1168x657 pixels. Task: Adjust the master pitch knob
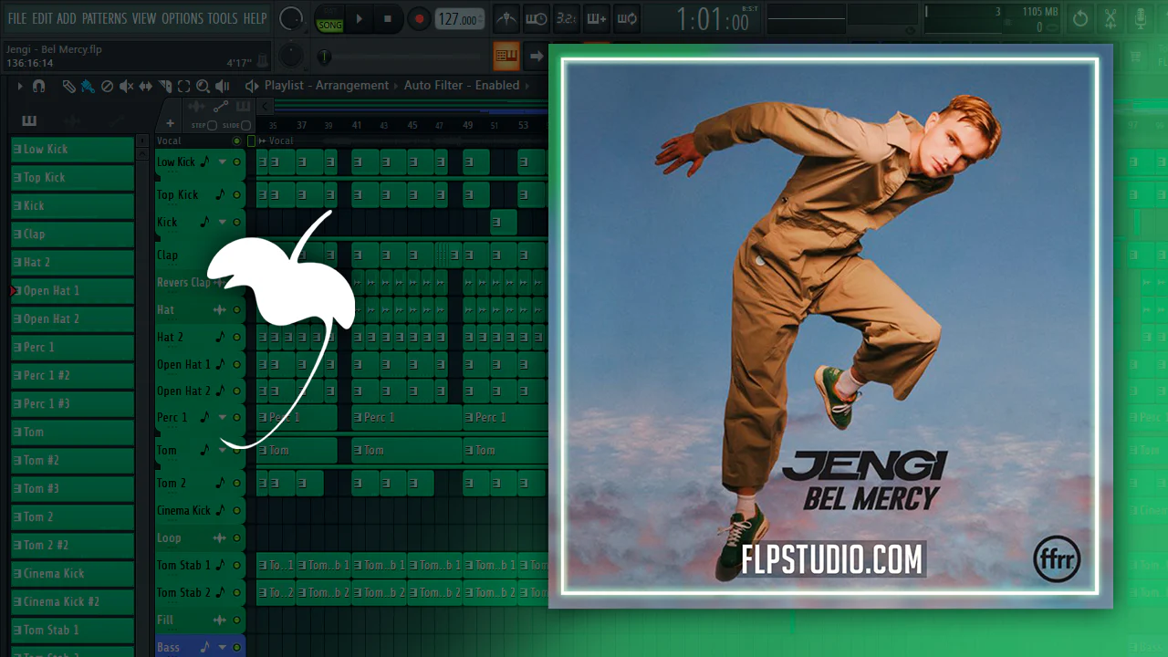coord(291,56)
